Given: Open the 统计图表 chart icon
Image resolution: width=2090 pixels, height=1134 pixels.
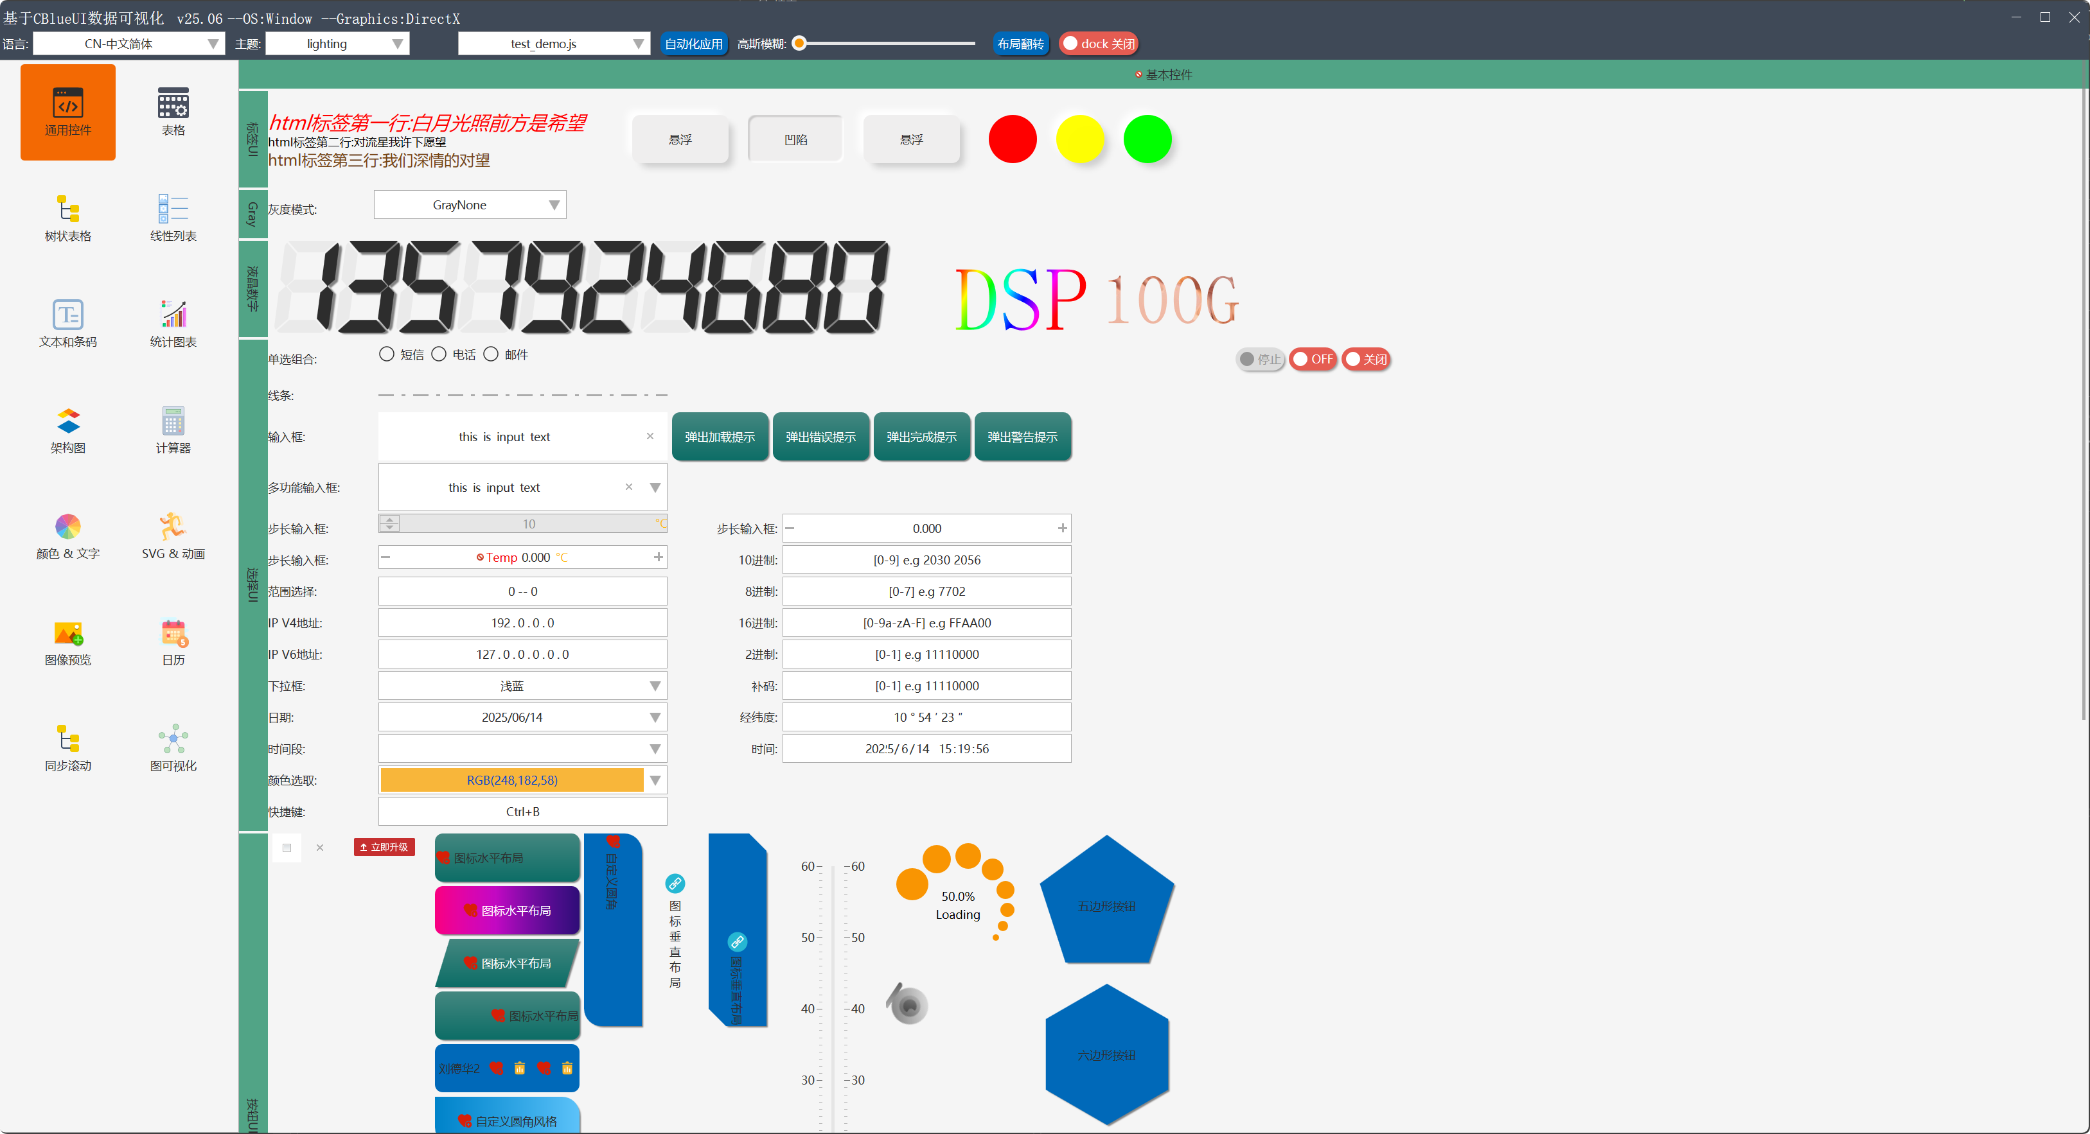Looking at the screenshot, I should pyautogui.click(x=173, y=315).
